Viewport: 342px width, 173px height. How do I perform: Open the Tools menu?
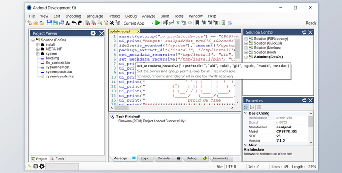point(179,16)
